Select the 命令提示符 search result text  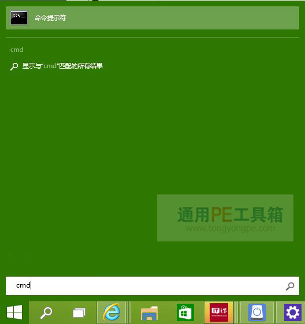pyautogui.click(x=50, y=18)
